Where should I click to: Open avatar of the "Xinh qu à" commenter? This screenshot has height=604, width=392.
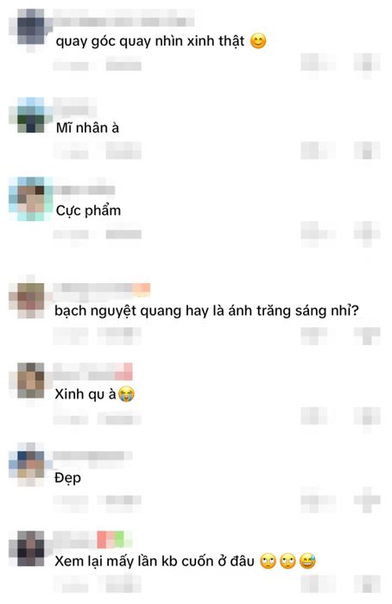pos(31,381)
